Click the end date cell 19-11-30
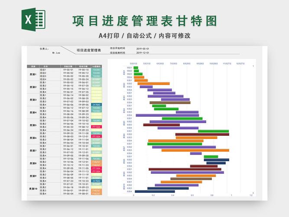This screenshot has height=217, width=289. 84,133
